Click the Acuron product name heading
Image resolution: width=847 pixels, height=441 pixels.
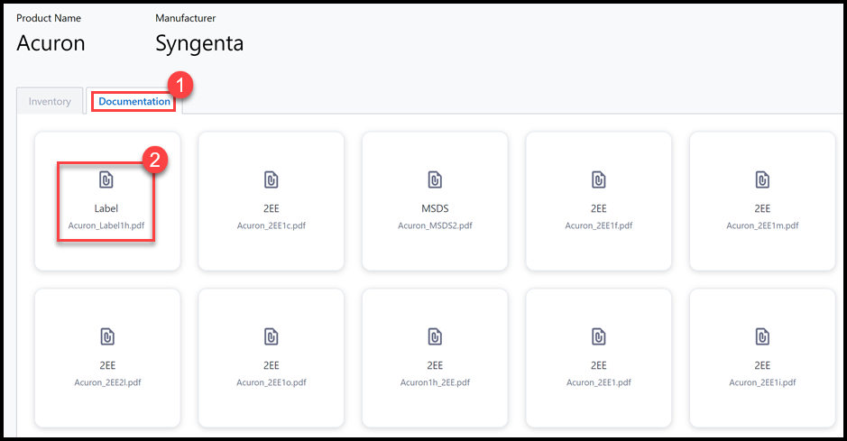pyautogui.click(x=51, y=42)
